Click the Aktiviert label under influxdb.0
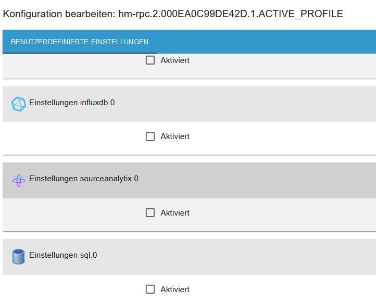The width and height of the screenshot is (376, 302). tap(175, 136)
